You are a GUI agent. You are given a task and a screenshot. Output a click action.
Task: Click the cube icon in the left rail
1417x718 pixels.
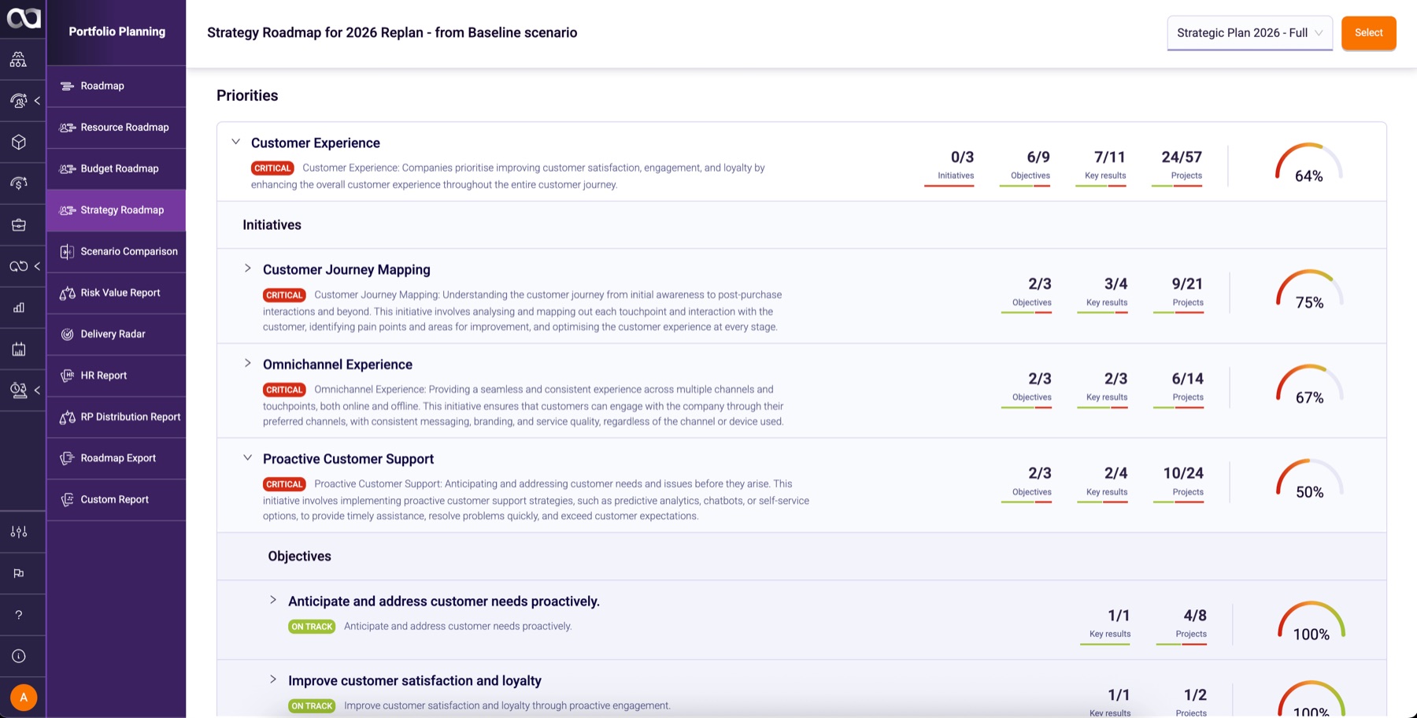point(18,142)
